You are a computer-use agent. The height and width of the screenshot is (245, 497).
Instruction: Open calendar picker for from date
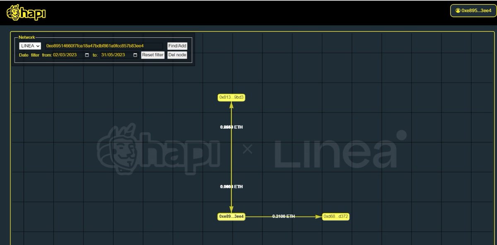87,55
